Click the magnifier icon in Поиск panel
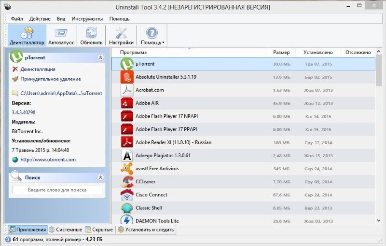Viewport: 386px width, 246px height. (16, 177)
